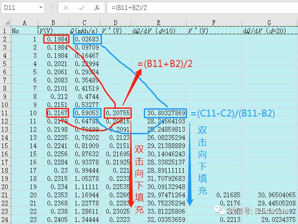Click cell B8 with value 0.2101
The height and width of the screenshot is (224, 298).
[53, 88]
